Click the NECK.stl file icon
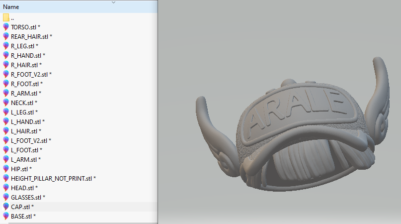 [x=6, y=103]
